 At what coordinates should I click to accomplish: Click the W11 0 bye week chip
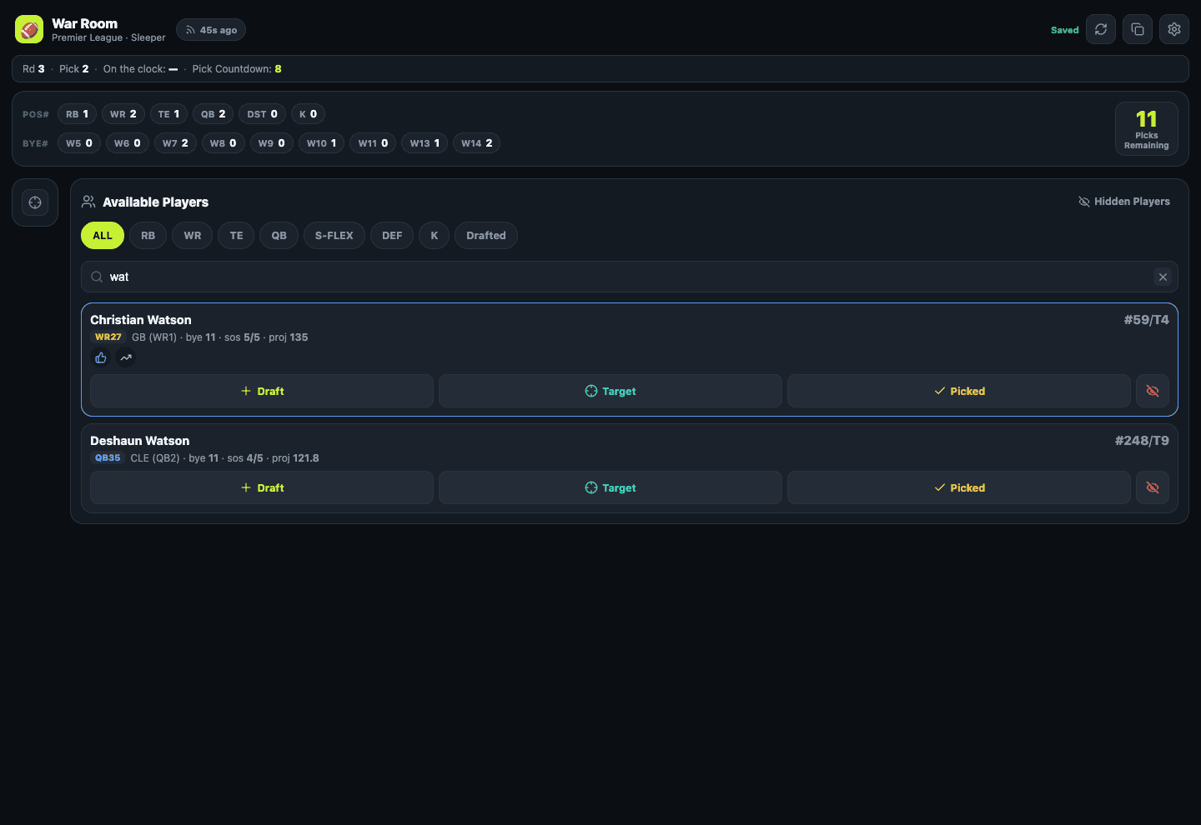[x=373, y=143]
